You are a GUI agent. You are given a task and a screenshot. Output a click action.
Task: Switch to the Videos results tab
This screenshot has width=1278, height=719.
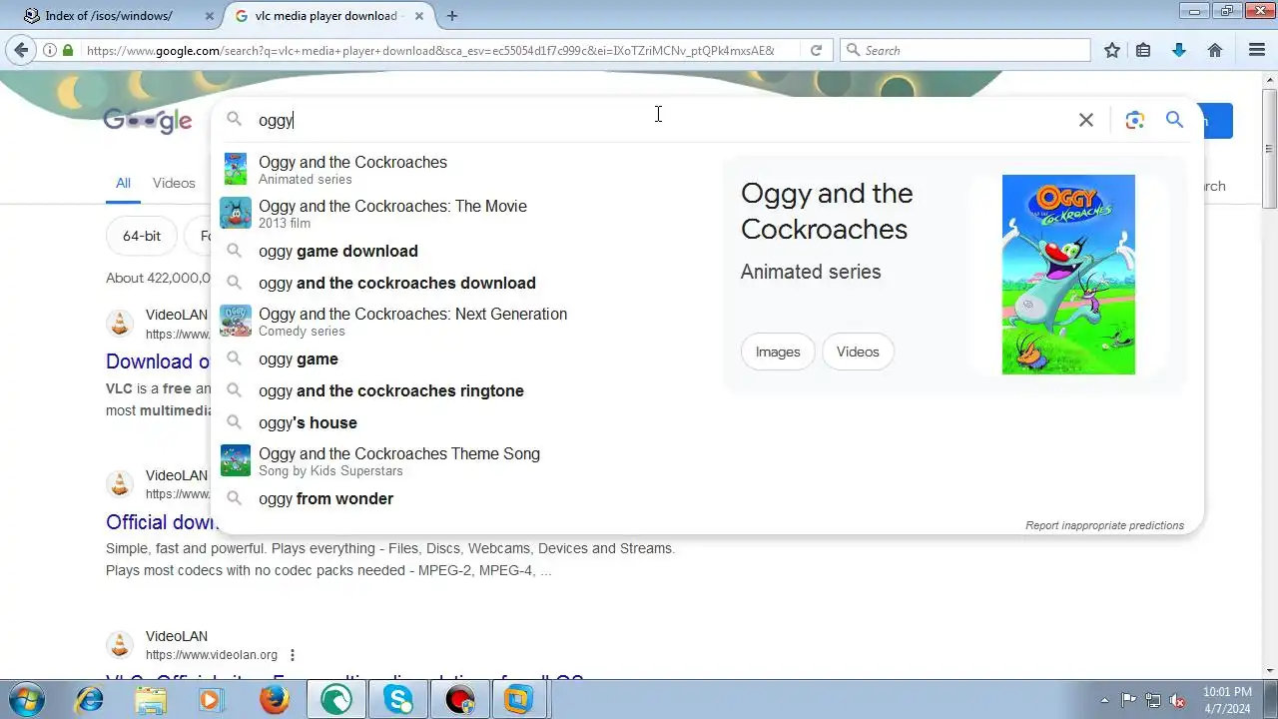click(174, 183)
